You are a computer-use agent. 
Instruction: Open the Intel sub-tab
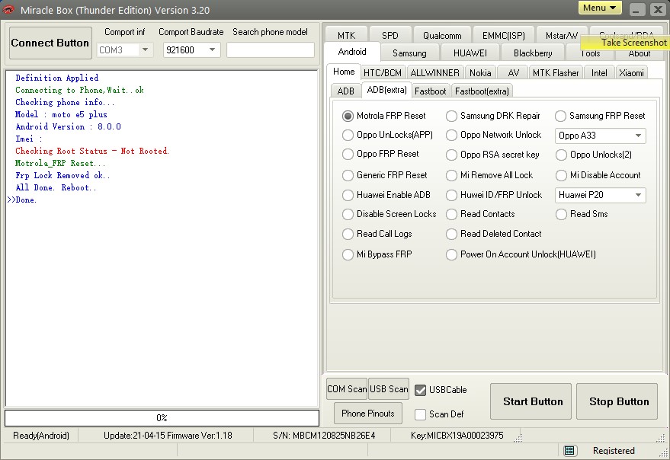click(x=599, y=73)
